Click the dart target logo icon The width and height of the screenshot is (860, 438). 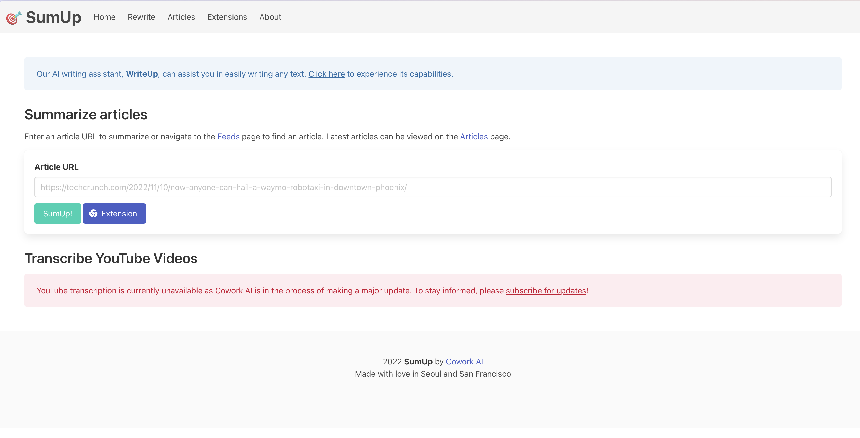[x=14, y=18]
